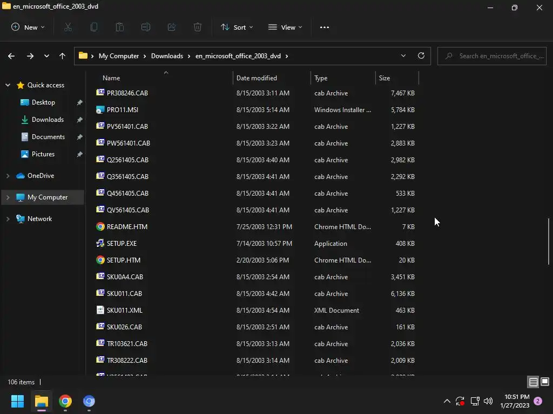Select file Q2561405.CAB
The height and width of the screenshot is (414, 553).
(x=127, y=160)
